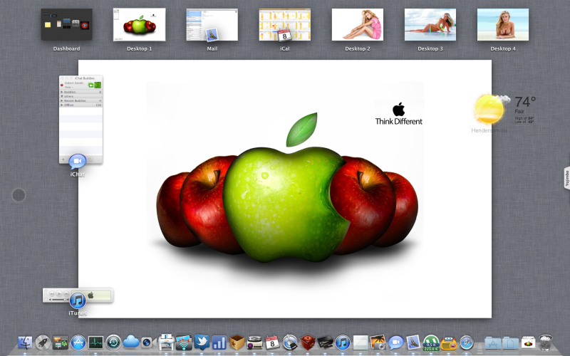
Task: Open the Applications folder stack in Dock
Action: [x=493, y=343]
